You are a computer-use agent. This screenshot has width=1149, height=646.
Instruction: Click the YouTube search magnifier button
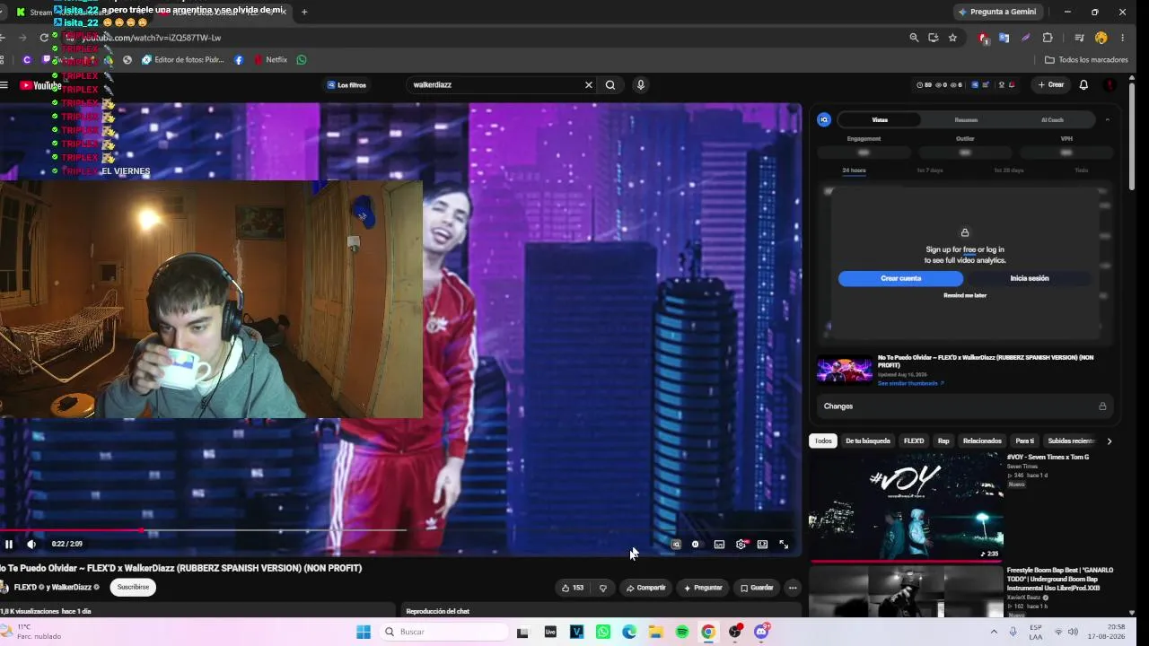610,84
